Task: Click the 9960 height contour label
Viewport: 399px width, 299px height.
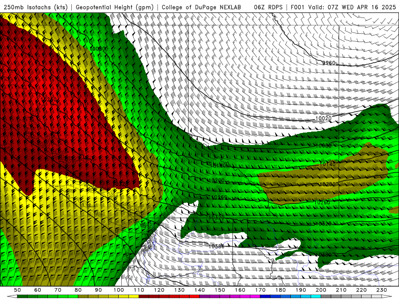Action: 329,63
